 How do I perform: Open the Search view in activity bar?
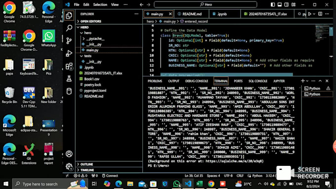pyautogui.click(x=69, y=28)
